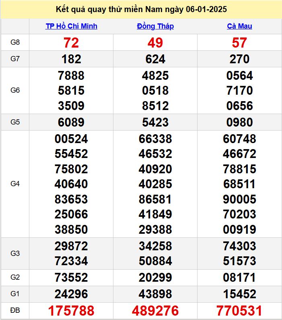
Task: Select G3 number 51573
Action: [239, 261]
